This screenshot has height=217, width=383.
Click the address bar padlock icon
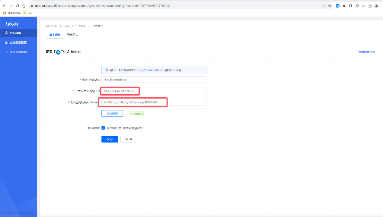pyautogui.click(x=32, y=6)
